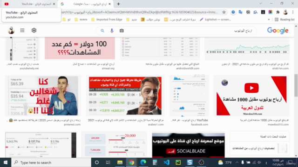The height and width of the screenshot is (167, 298).
Task: Visit the facebook.com source link
Action: 199,125
